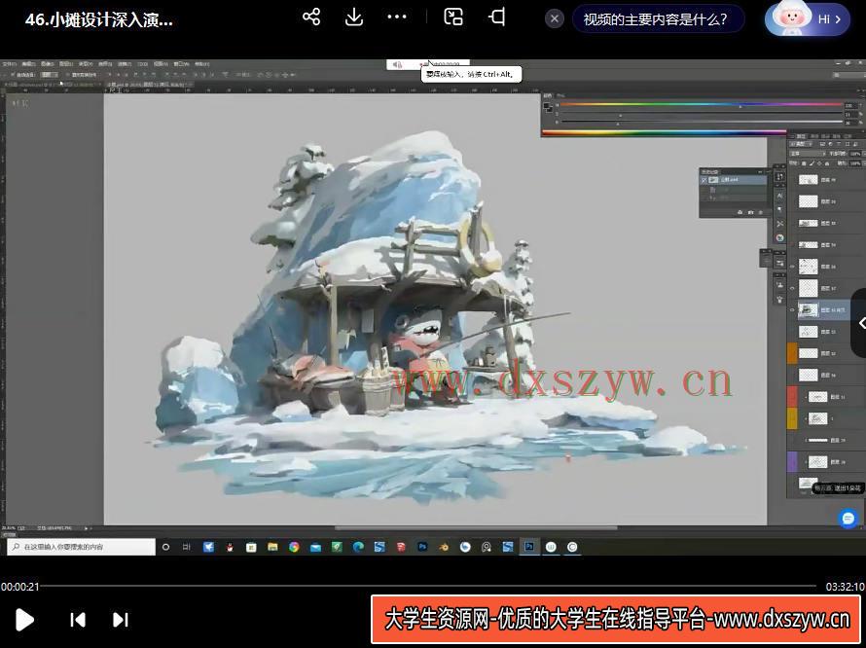Open the blue chat bubble button

(848, 519)
